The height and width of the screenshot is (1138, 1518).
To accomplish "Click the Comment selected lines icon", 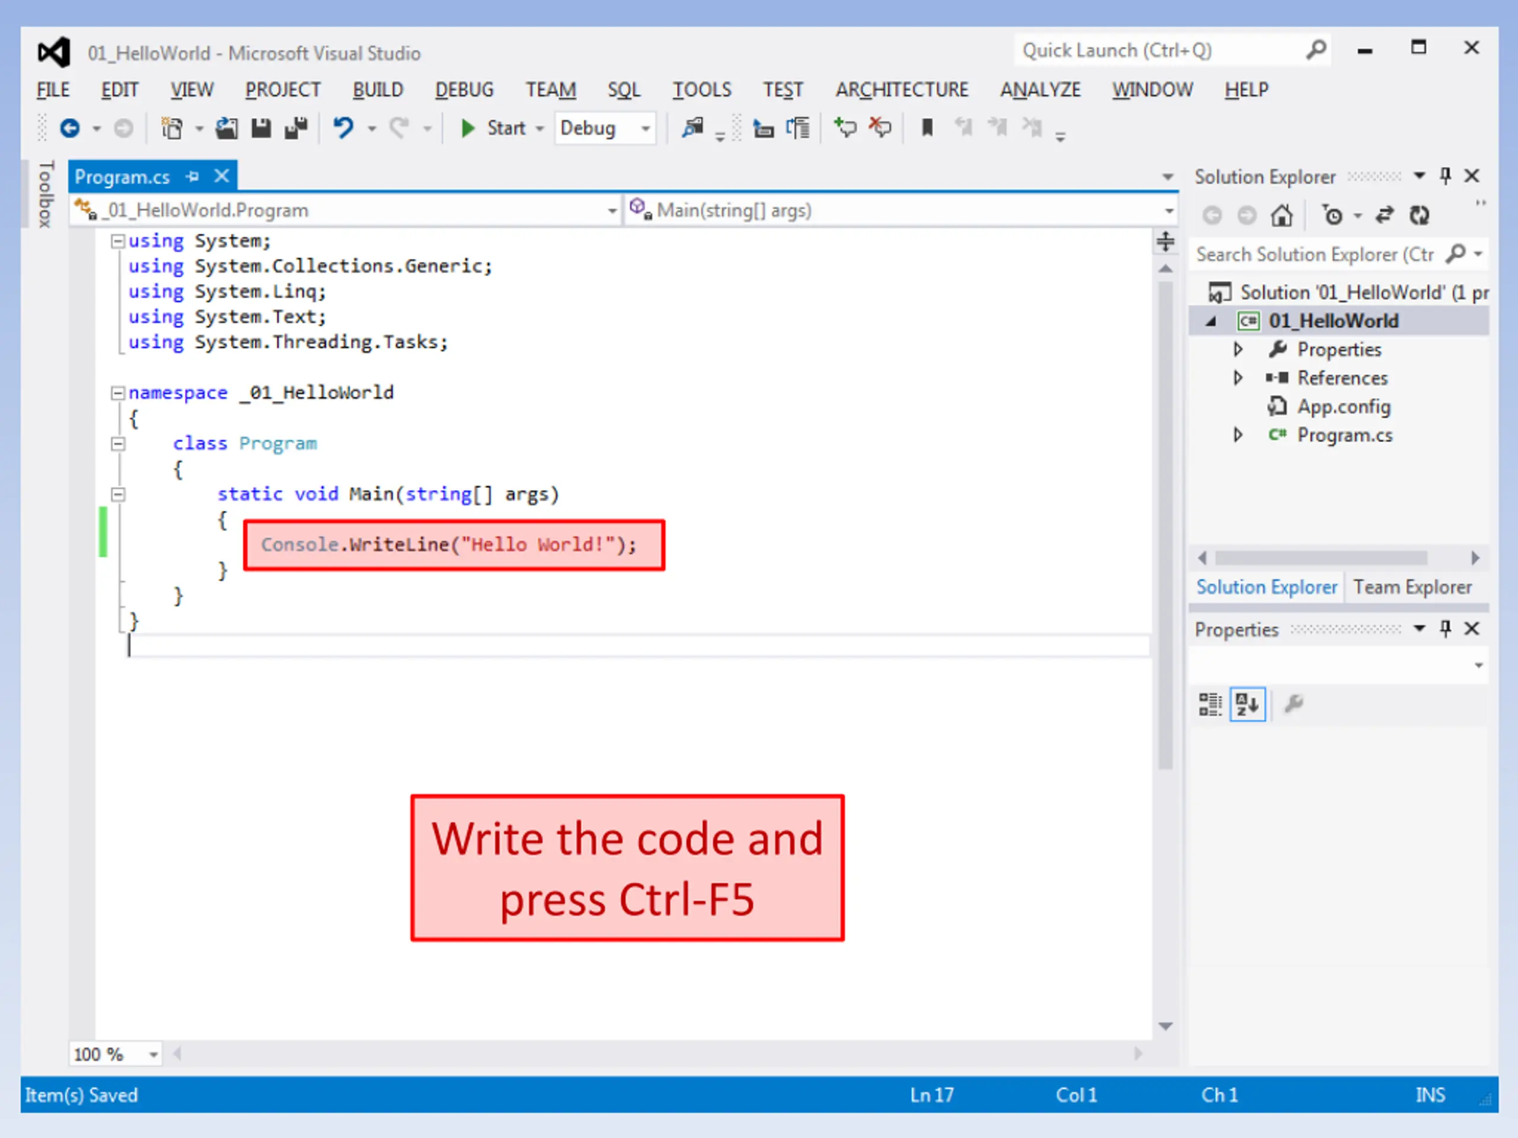I will (x=844, y=128).
